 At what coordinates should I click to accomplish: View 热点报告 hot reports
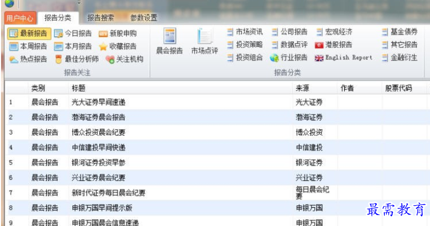pyautogui.click(x=28, y=59)
